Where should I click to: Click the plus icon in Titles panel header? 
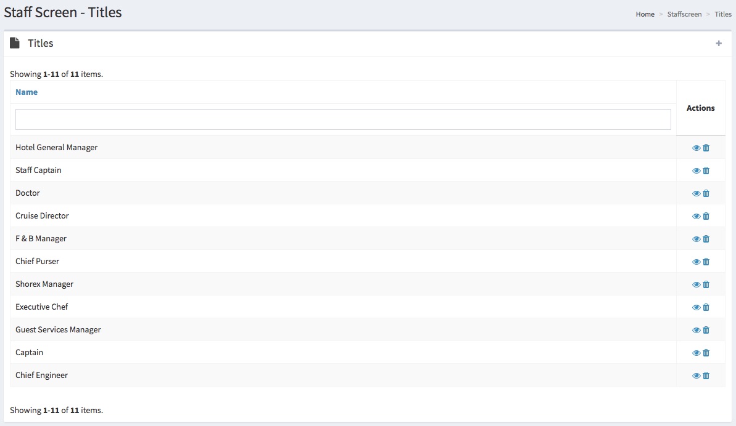coord(719,43)
